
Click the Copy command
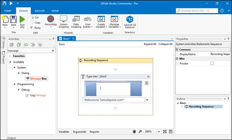click(35, 23)
